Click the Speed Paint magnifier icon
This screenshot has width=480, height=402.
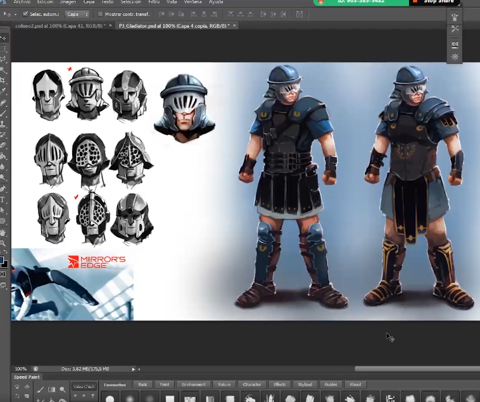click(x=63, y=389)
